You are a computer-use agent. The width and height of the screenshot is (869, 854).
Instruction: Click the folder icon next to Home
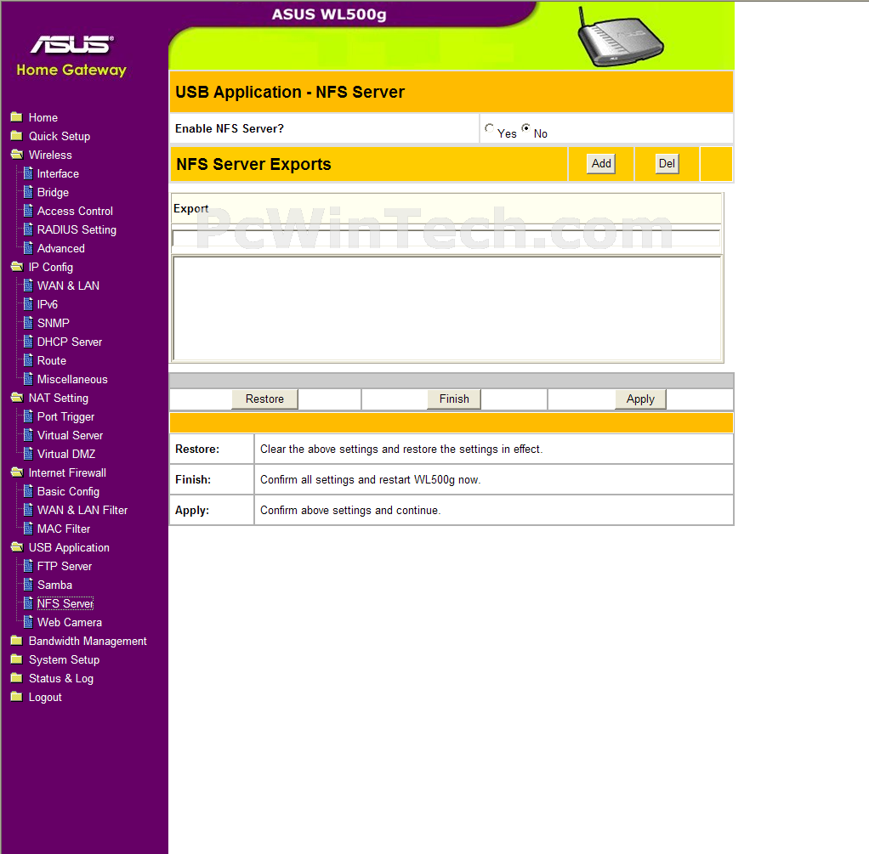point(17,117)
